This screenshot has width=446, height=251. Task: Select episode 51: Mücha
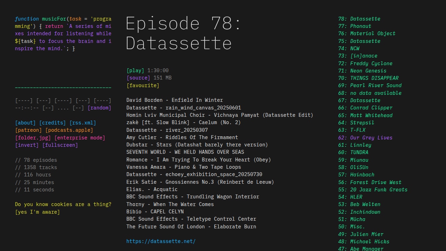pyautogui.click(x=352, y=219)
